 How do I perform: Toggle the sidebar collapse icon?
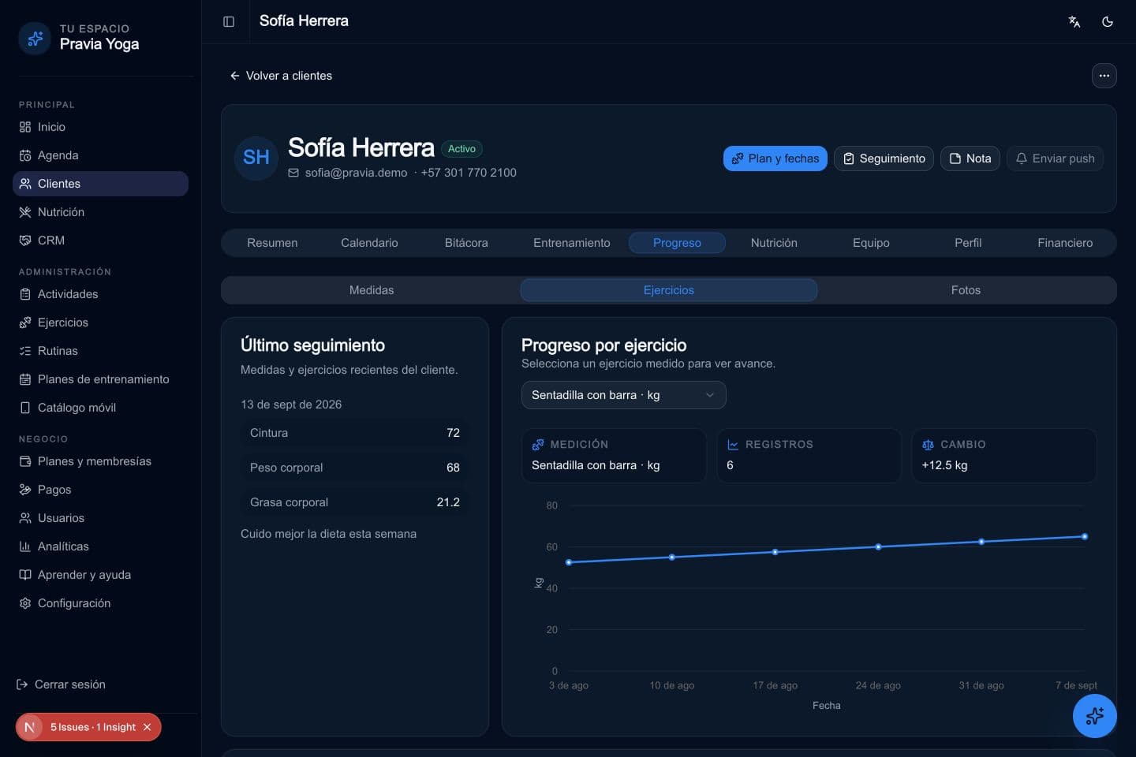coord(229,21)
